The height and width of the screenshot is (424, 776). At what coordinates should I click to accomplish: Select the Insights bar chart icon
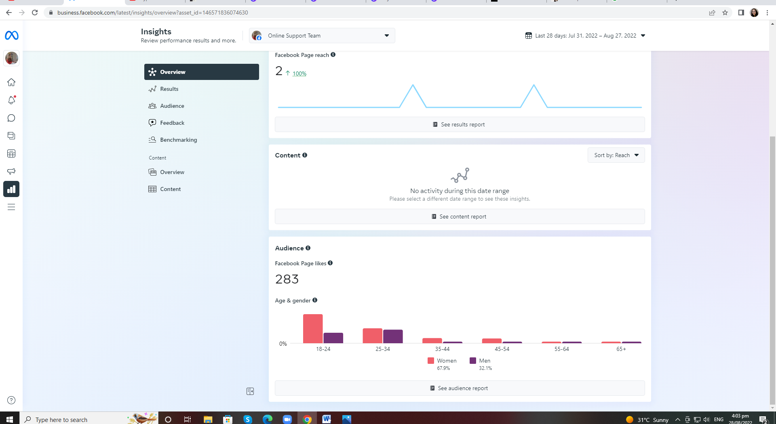11,189
